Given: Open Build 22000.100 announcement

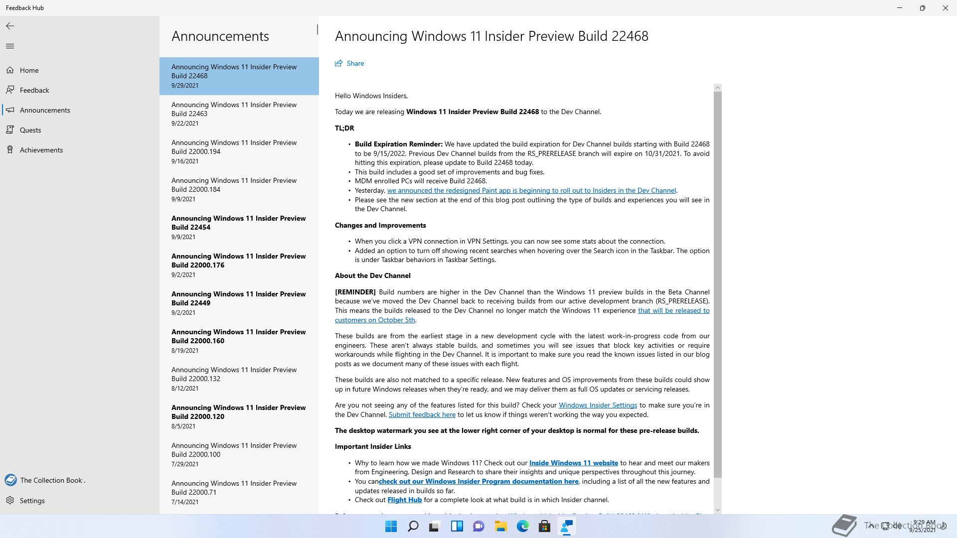Looking at the screenshot, I should [x=239, y=455].
